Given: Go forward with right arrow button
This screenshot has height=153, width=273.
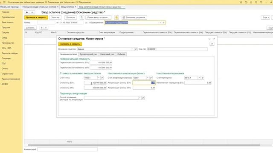Looking at the screenshot, I should point(32,12).
